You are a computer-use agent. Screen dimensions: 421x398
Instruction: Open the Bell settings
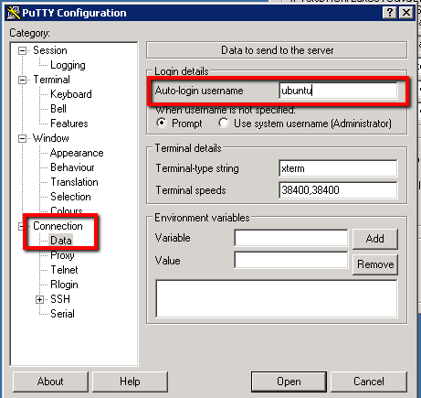pos(58,109)
